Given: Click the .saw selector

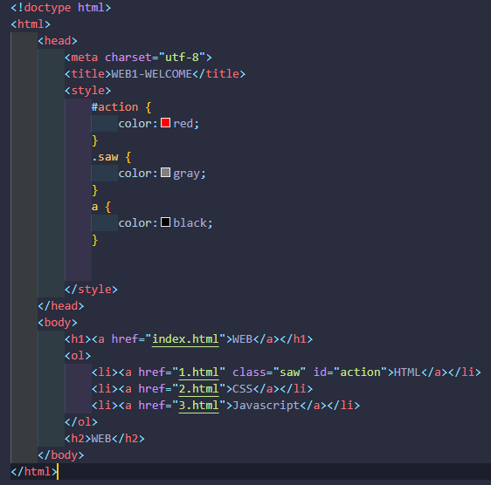Looking at the screenshot, I should (x=105, y=157).
